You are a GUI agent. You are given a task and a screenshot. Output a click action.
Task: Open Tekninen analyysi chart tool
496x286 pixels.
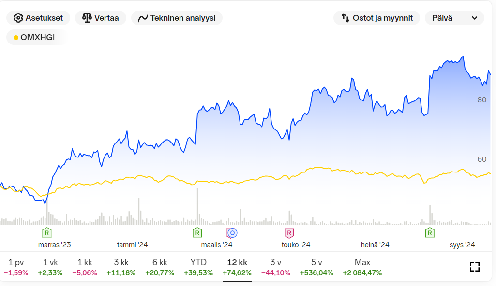click(177, 18)
